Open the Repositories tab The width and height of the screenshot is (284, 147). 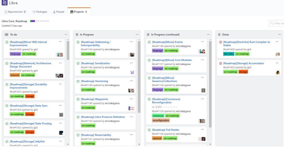pyautogui.click(x=16, y=12)
